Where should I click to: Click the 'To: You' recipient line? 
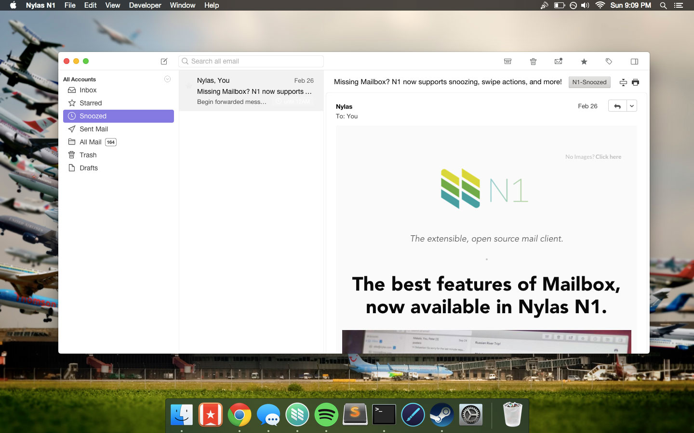347,116
